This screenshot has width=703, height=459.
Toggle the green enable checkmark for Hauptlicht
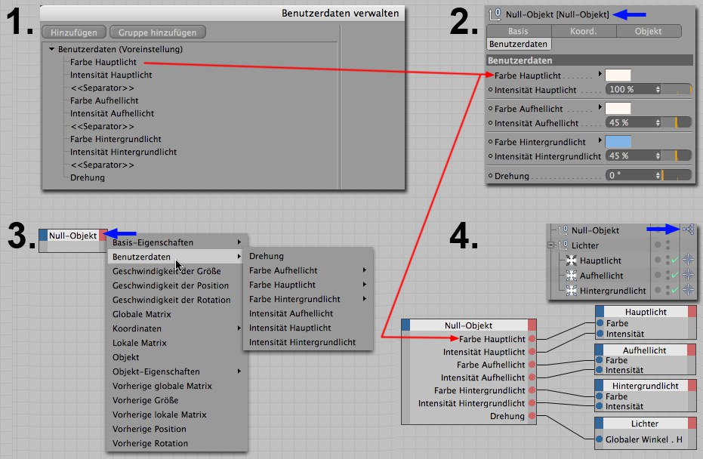675,260
